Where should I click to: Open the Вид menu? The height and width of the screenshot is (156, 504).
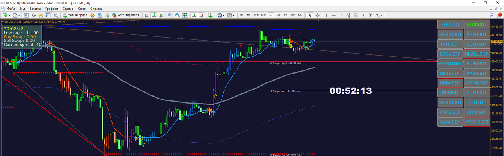22,8
